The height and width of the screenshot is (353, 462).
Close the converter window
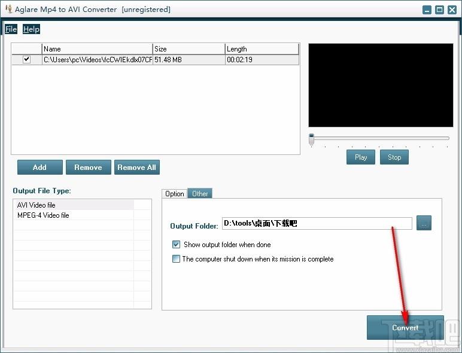click(x=452, y=10)
